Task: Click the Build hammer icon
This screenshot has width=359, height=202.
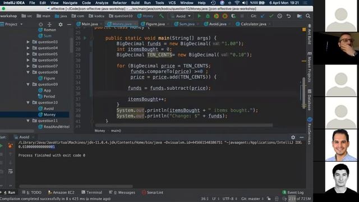Action: tap(162, 16)
